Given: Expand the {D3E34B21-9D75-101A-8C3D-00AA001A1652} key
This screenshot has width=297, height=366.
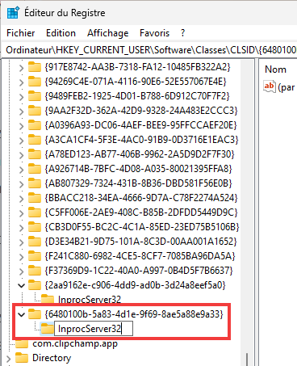Looking at the screenshot, I should [21, 242].
